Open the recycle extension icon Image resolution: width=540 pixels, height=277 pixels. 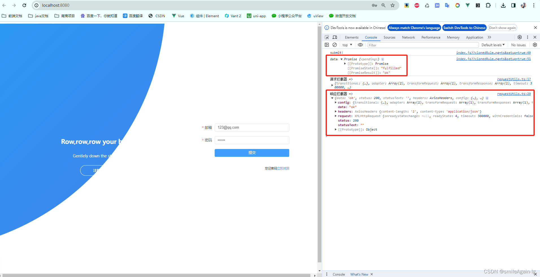427,5
